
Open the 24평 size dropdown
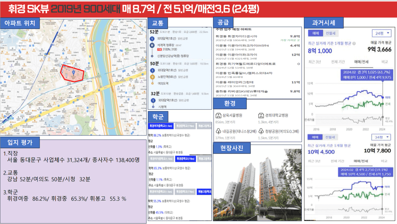coord(382,33)
